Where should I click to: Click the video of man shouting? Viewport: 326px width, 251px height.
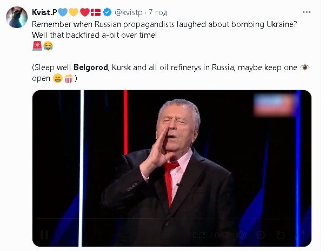click(172, 162)
